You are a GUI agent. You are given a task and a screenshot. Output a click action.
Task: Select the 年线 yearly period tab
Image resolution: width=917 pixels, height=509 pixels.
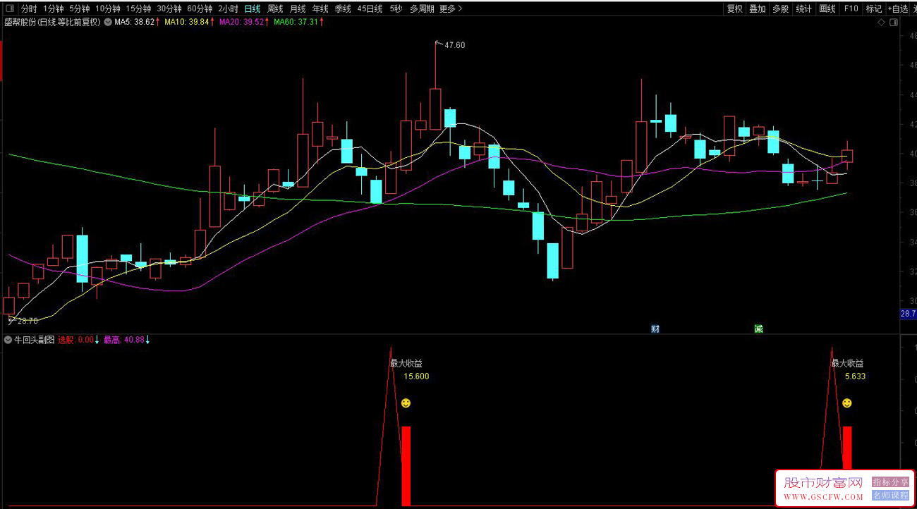tap(320, 9)
